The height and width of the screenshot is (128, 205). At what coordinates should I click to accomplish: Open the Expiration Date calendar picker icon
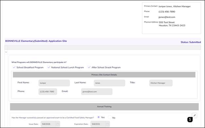108,124
